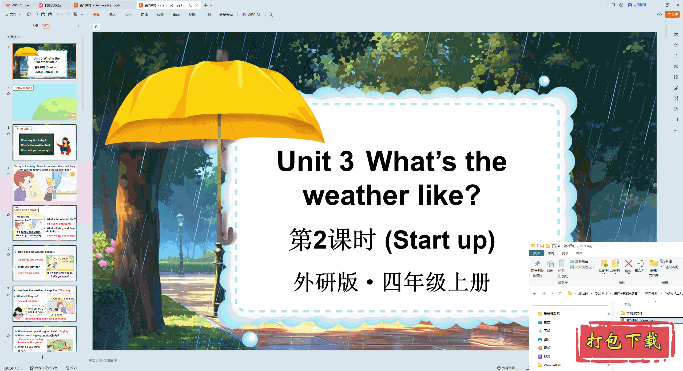Open the settings sliders icon in right sidebar
This screenshot has height=371, width=683.
click(676, 34)
